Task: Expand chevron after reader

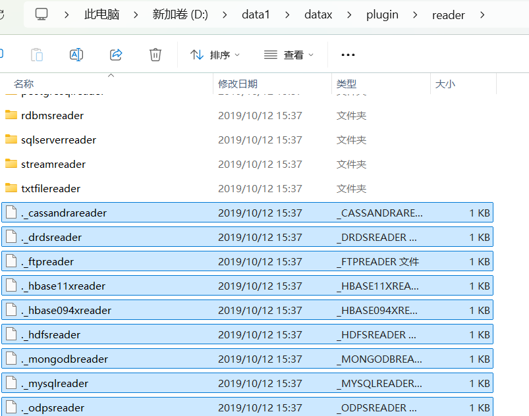Action: pos(482,15)
